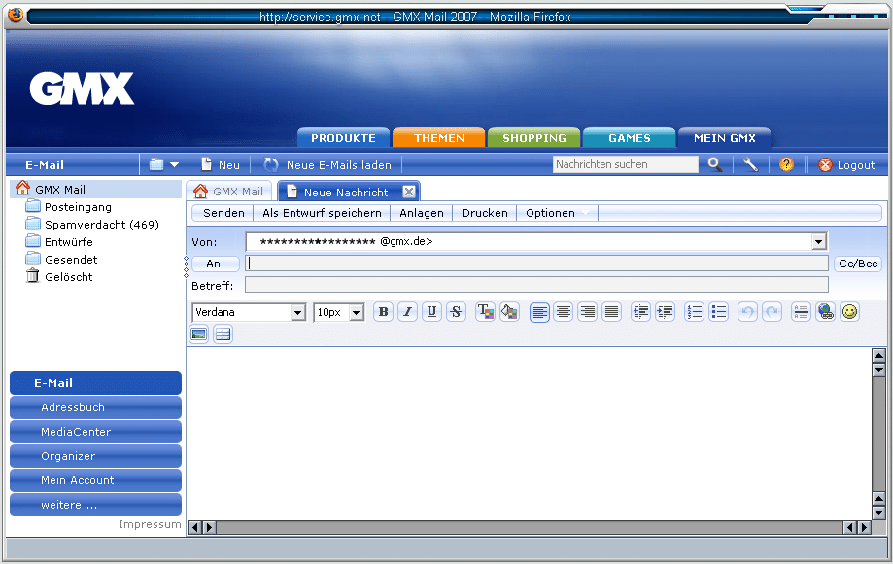
Task: Expand the Von sender address dropdown
Action: click(x=819, y=241)
